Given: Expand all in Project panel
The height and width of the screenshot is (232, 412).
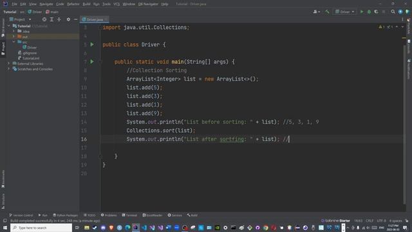Looking at the screenshot, I should point(51,19).
